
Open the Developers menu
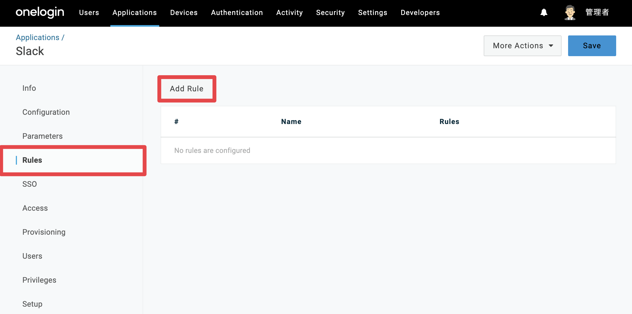[x=420, y=13]
